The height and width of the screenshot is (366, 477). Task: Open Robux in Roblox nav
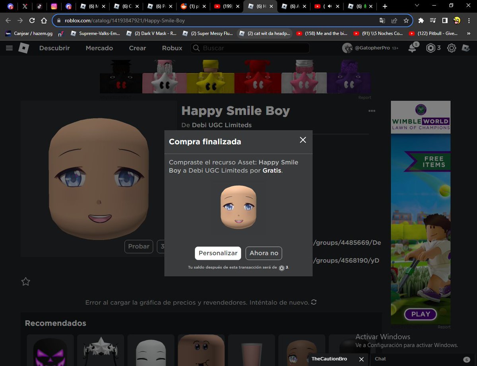(x=172, y=48)
